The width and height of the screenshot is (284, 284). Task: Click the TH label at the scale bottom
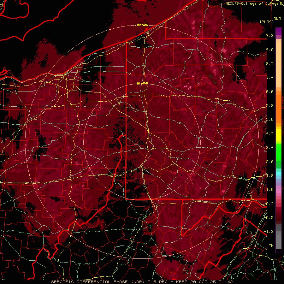pos(271,246)
